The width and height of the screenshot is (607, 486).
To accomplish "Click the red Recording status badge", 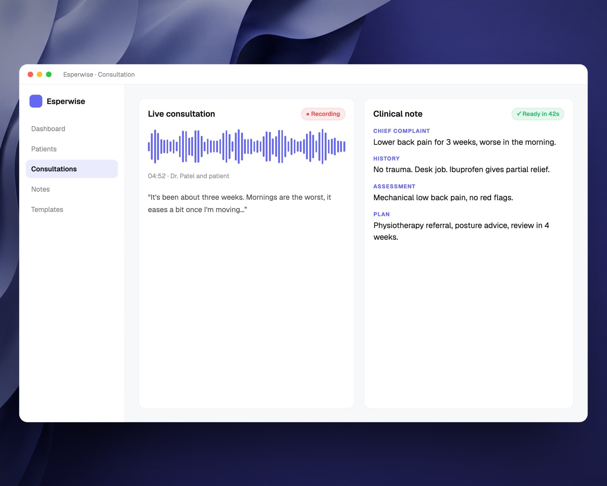I will [x=323, y=114].
